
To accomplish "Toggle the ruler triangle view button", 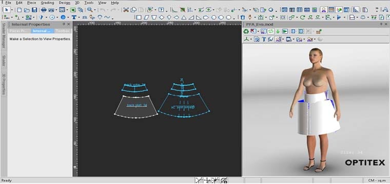I will 356,10.
